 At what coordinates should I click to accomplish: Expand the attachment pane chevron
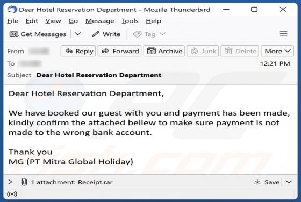point(10,182)
